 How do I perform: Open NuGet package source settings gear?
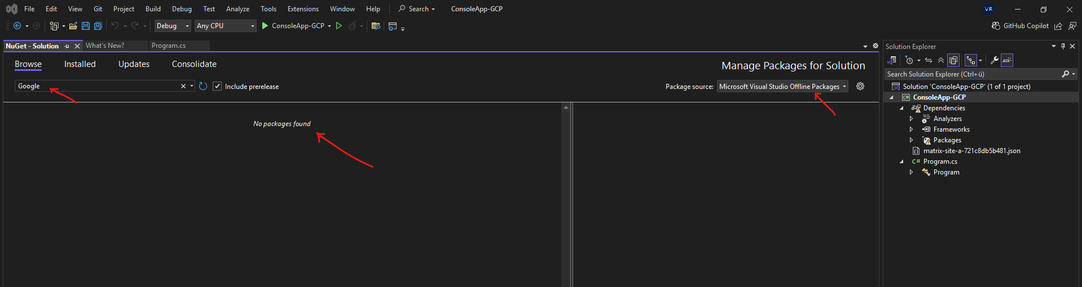point(860,86)
